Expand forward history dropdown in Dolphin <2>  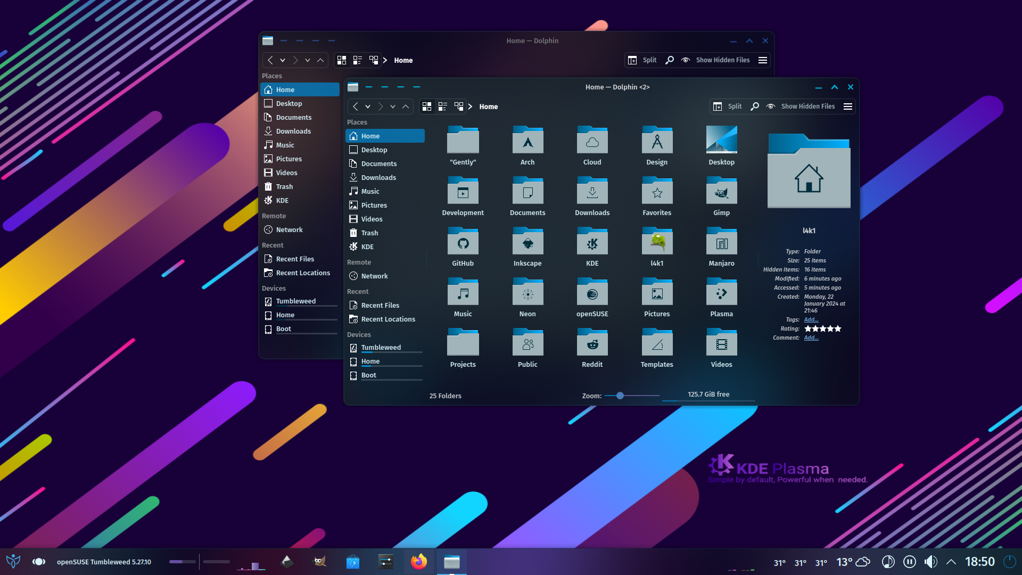pyautogui.click(x=393, y=106)
